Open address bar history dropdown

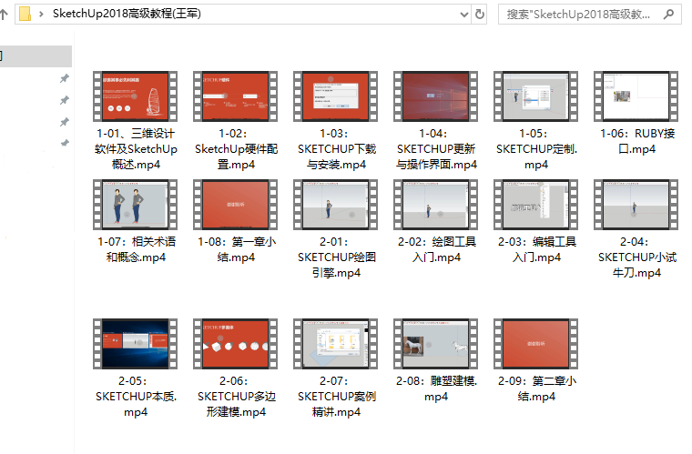[x=463, y=15]
